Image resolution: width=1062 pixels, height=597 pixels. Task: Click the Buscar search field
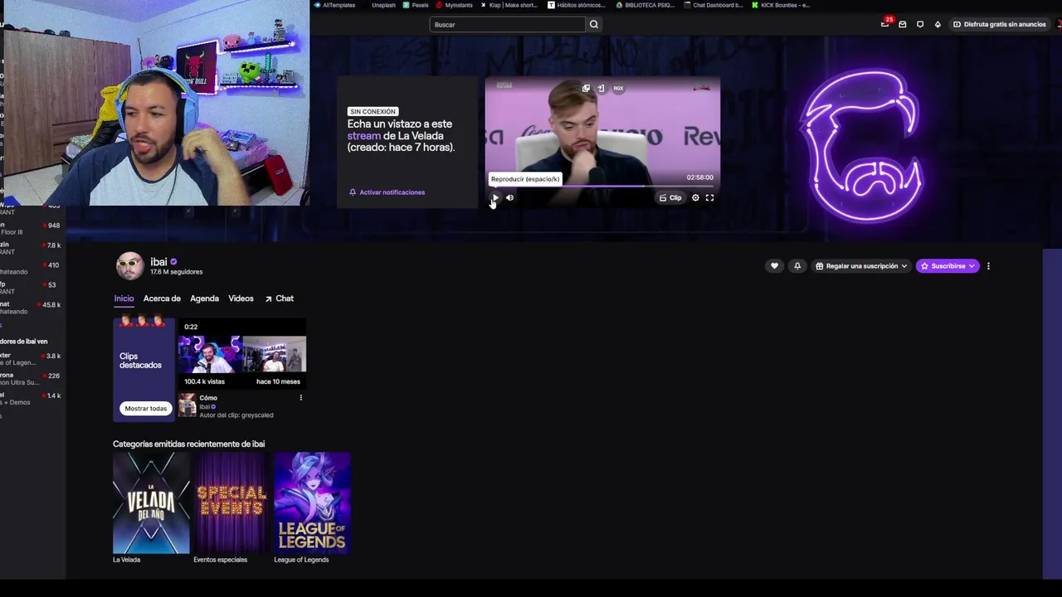point(507,24)
